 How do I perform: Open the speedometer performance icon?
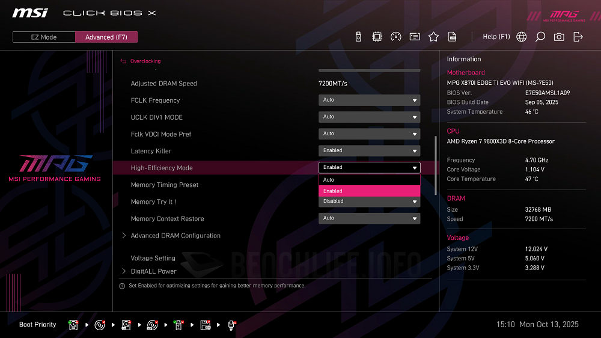click(395, 37)
